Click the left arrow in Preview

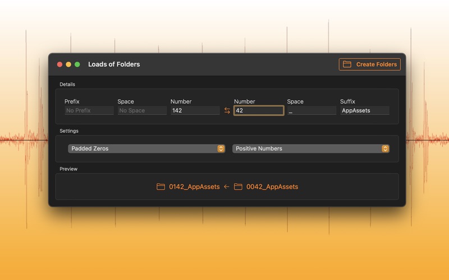(x=227, y=186)
